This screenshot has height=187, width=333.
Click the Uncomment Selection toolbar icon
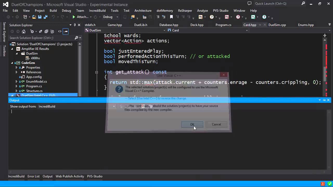(164, 17)
